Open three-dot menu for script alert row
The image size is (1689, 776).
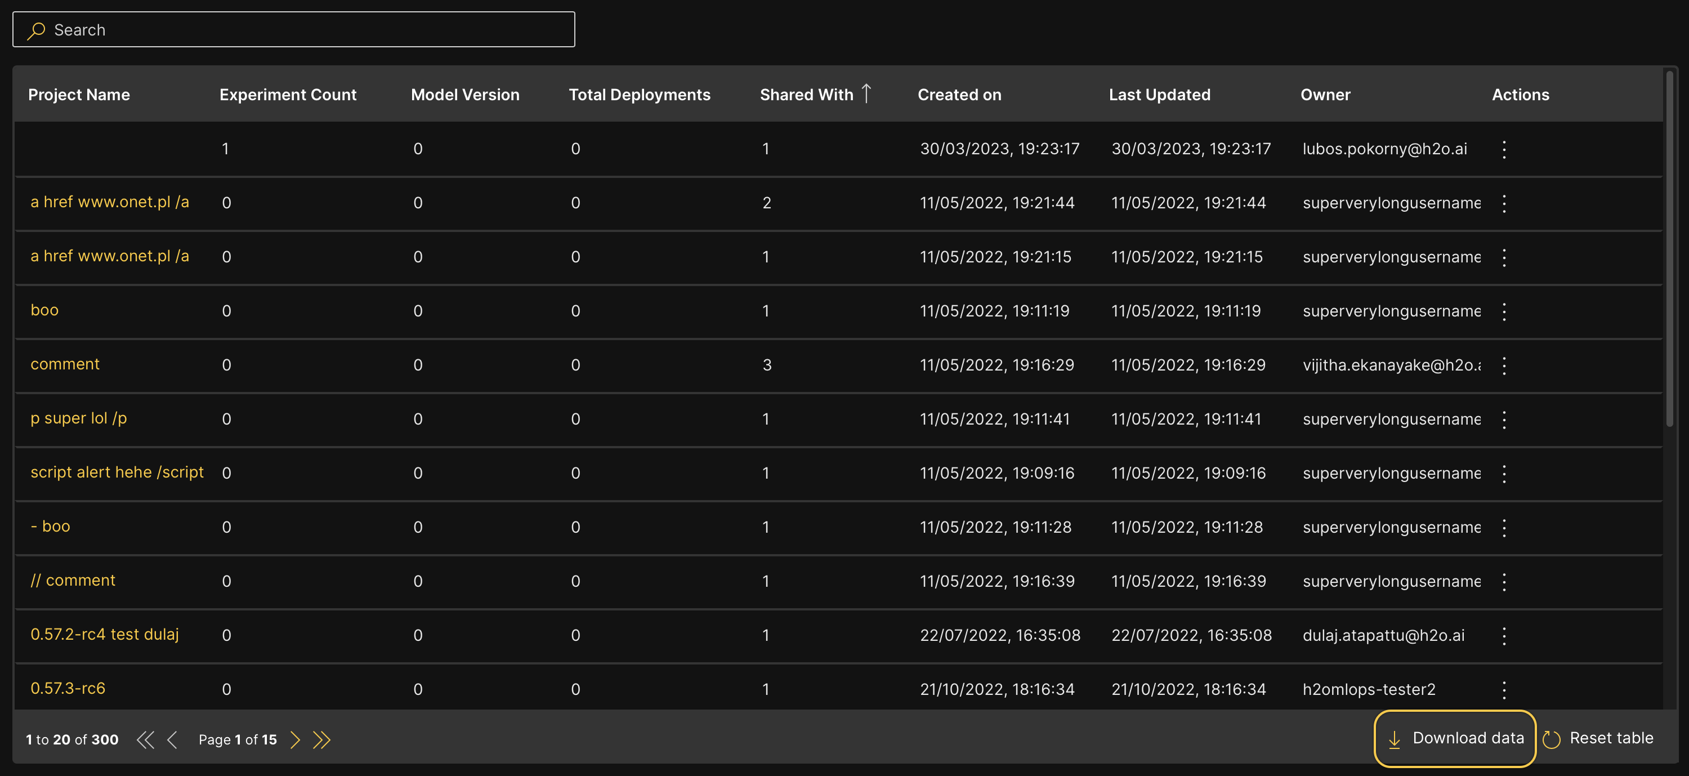coord(1504,474)
